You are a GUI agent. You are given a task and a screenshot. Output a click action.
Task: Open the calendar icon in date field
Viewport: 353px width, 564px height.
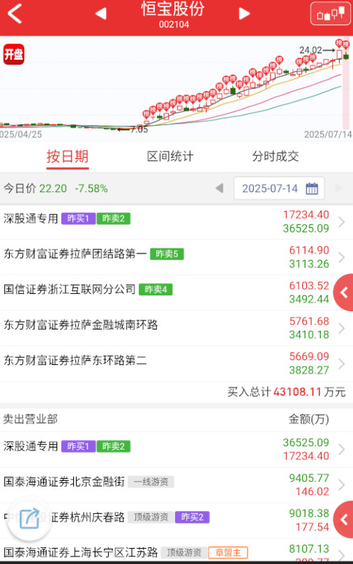[x=312, y=188]
